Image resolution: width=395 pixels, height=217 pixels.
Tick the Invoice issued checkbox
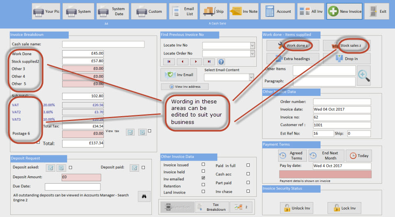(203, 165)
